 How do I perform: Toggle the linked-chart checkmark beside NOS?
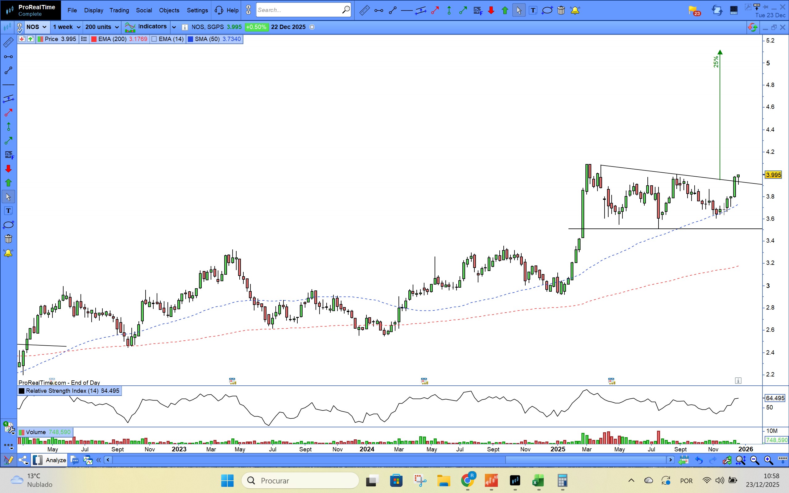(19, 27)
